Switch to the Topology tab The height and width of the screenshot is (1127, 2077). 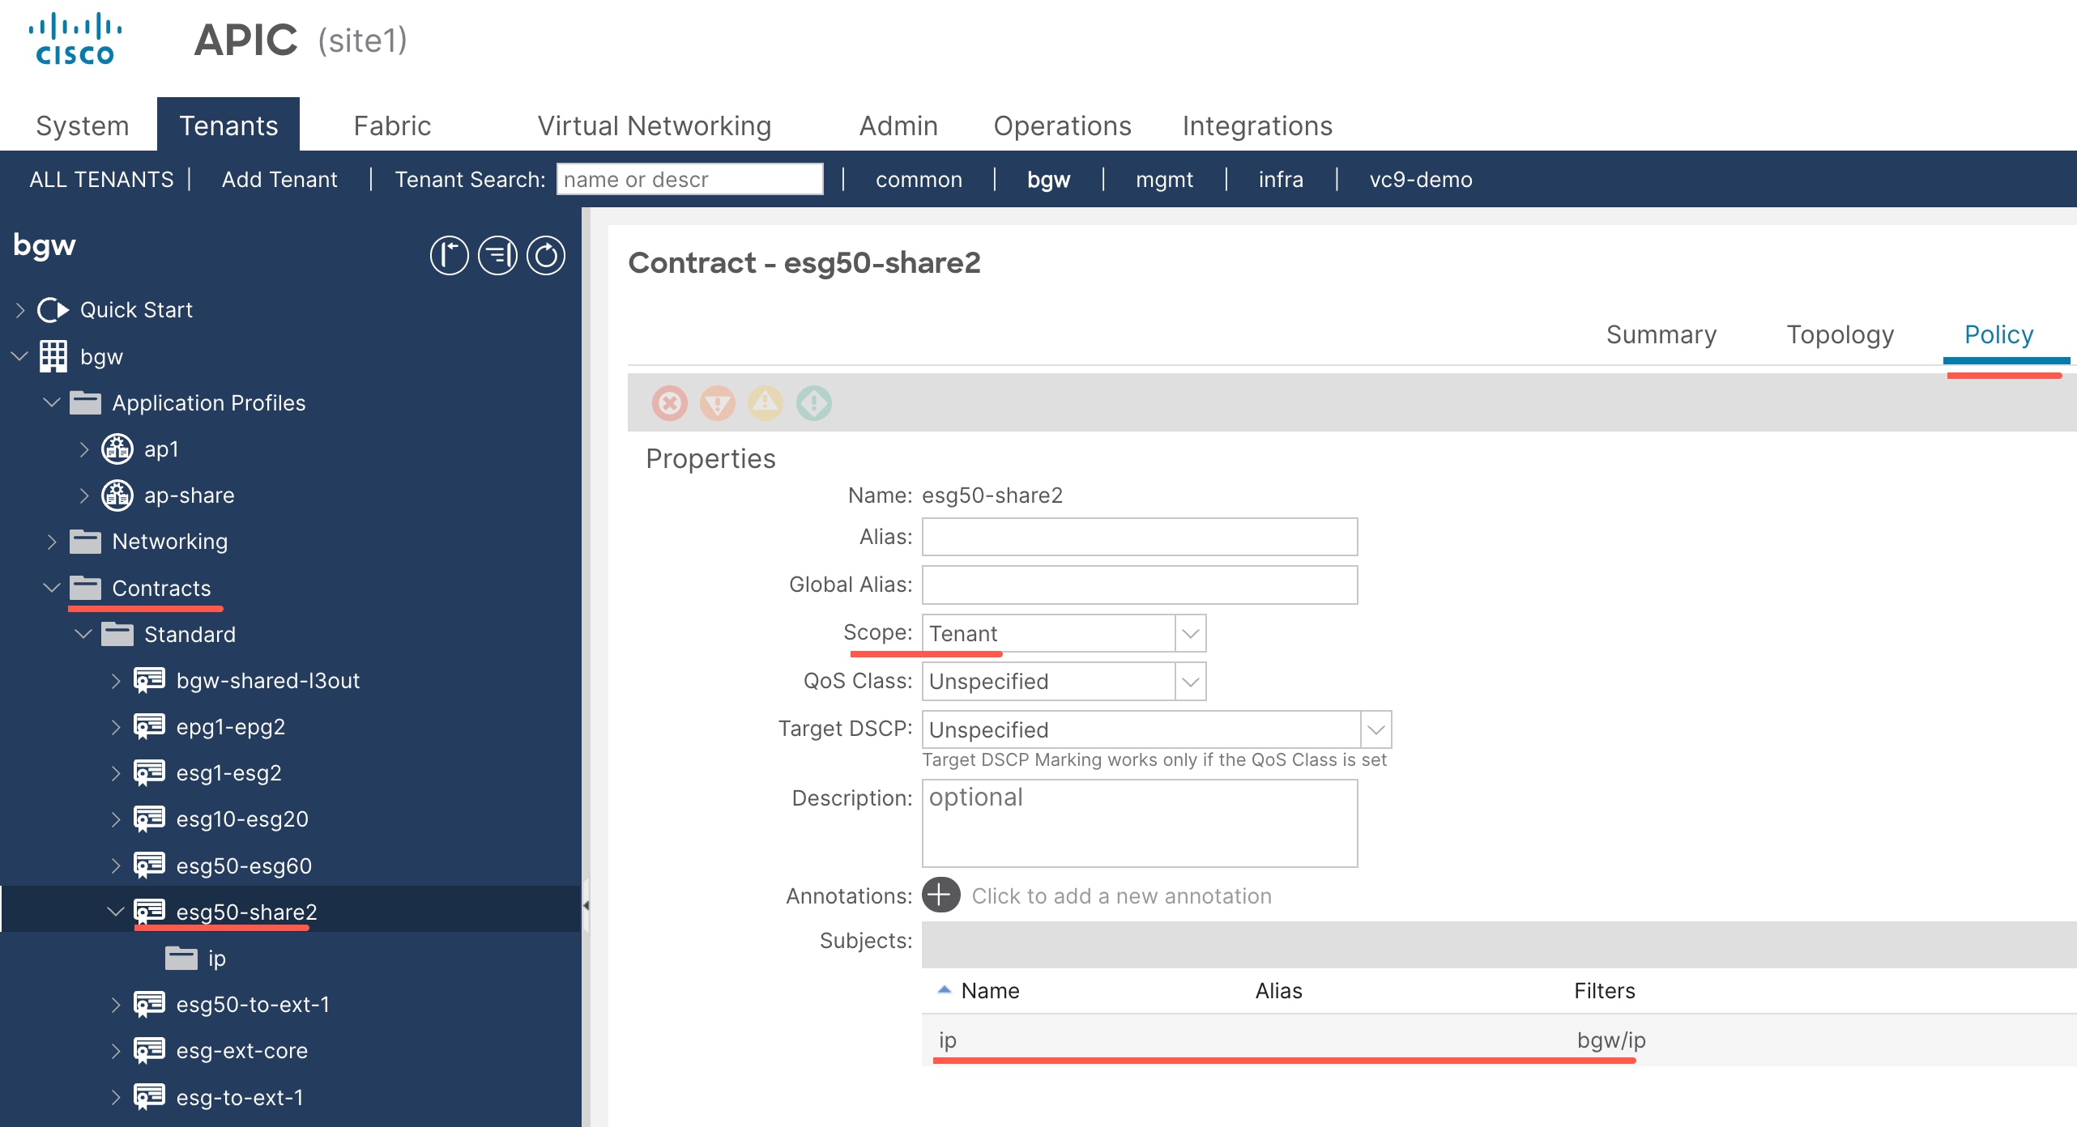click(1840, 334)
